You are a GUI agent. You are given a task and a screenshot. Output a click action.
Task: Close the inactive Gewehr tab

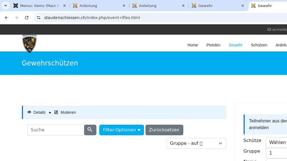(x=243, y=6)
